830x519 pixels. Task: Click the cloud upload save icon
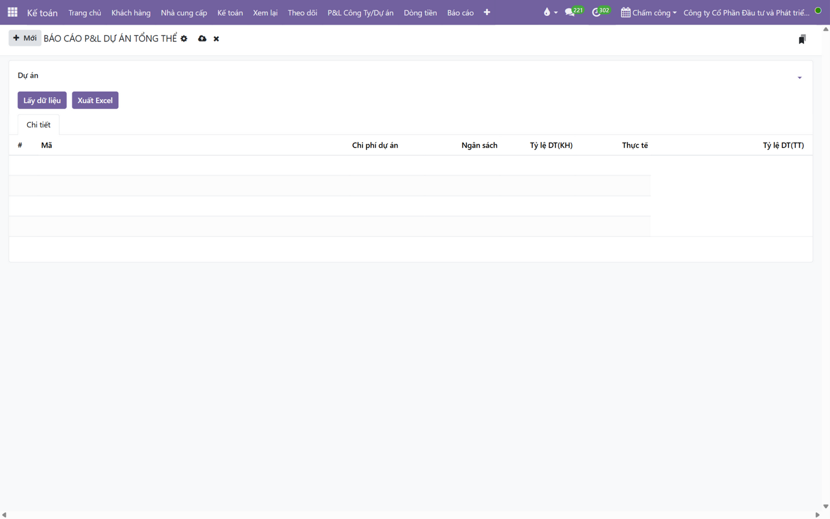coord(202,38)
